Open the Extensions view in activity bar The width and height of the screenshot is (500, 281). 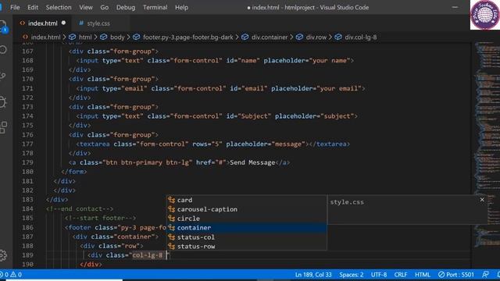coord(3,127)
